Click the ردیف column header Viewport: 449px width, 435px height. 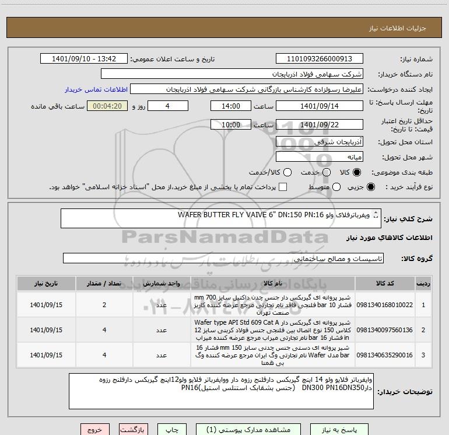(x=423, y=284)
